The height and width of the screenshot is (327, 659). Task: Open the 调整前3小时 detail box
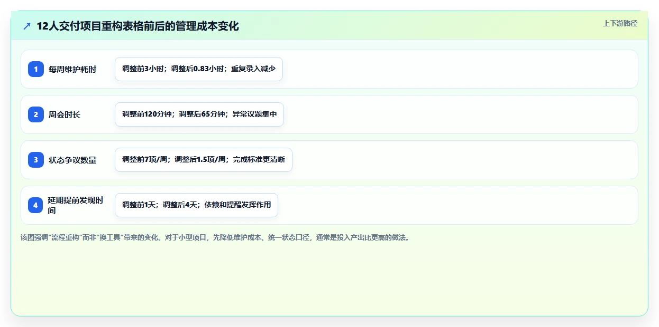199,69
